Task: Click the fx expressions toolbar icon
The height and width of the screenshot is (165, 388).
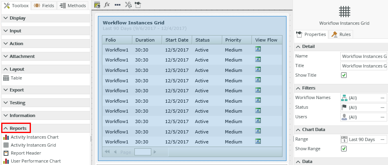Action: (x=107, y=5)
